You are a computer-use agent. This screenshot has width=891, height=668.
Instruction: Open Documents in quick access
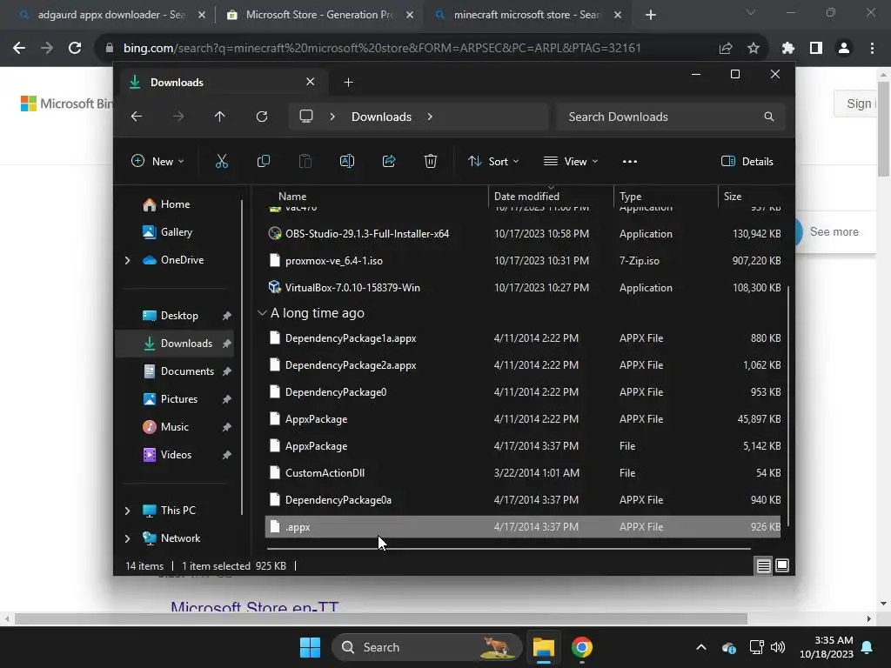[x=187, y=371]
